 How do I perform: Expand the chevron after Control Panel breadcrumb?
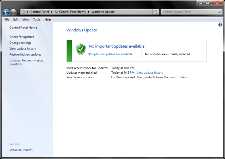[x=52, y=12]
